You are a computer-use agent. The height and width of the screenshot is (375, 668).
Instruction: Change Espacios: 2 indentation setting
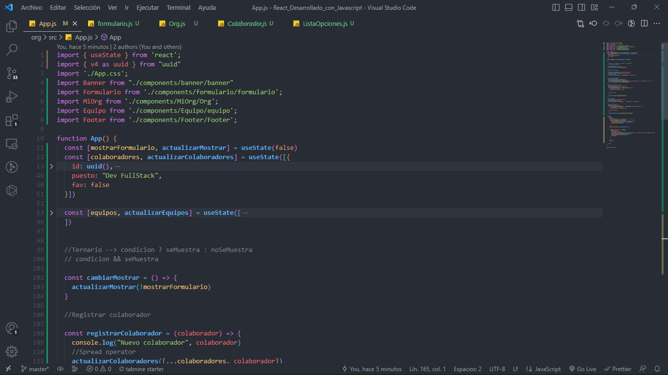tap(468, 369)
